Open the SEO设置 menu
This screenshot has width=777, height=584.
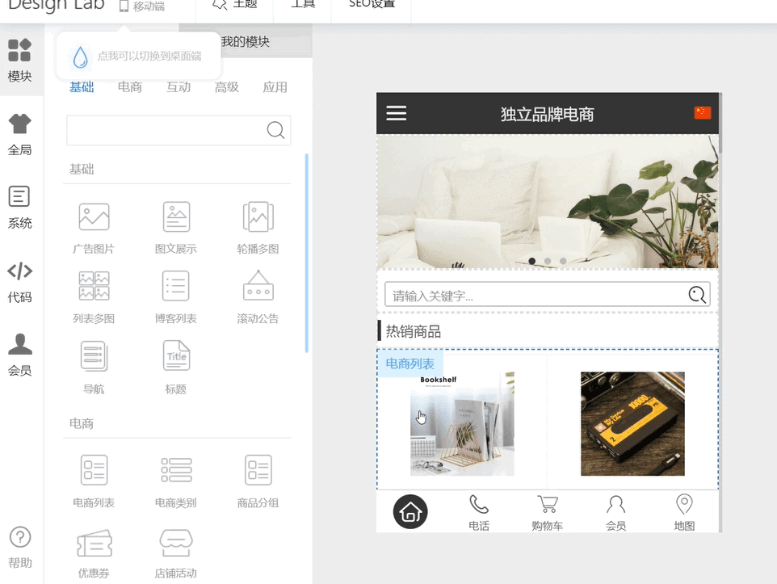(x=372, y=5)
